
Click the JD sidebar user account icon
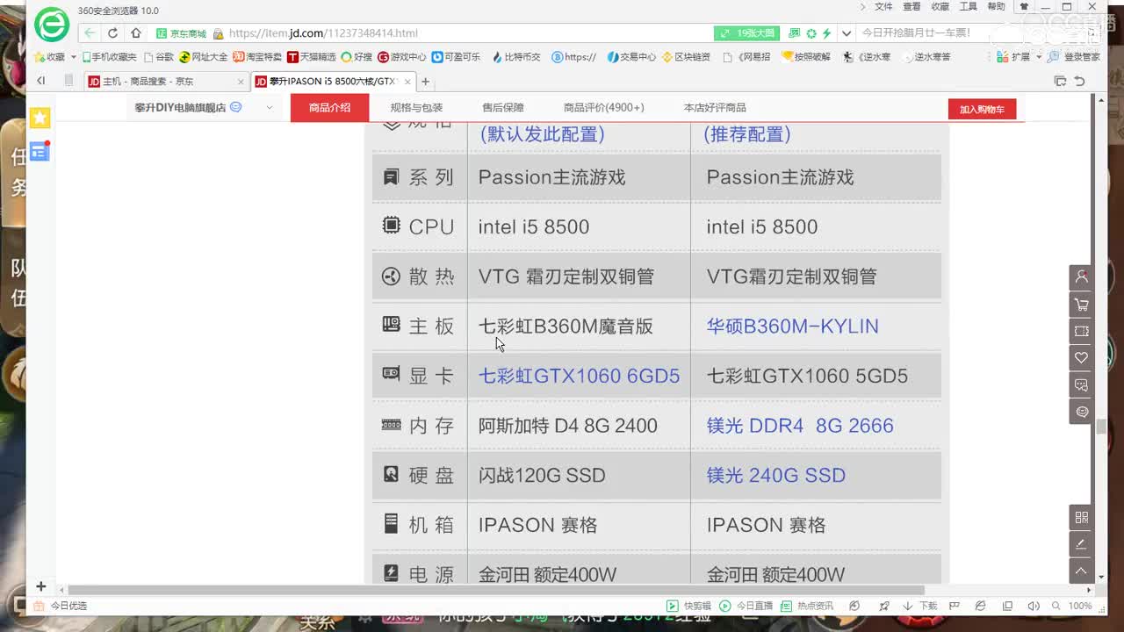[1081, 276]
